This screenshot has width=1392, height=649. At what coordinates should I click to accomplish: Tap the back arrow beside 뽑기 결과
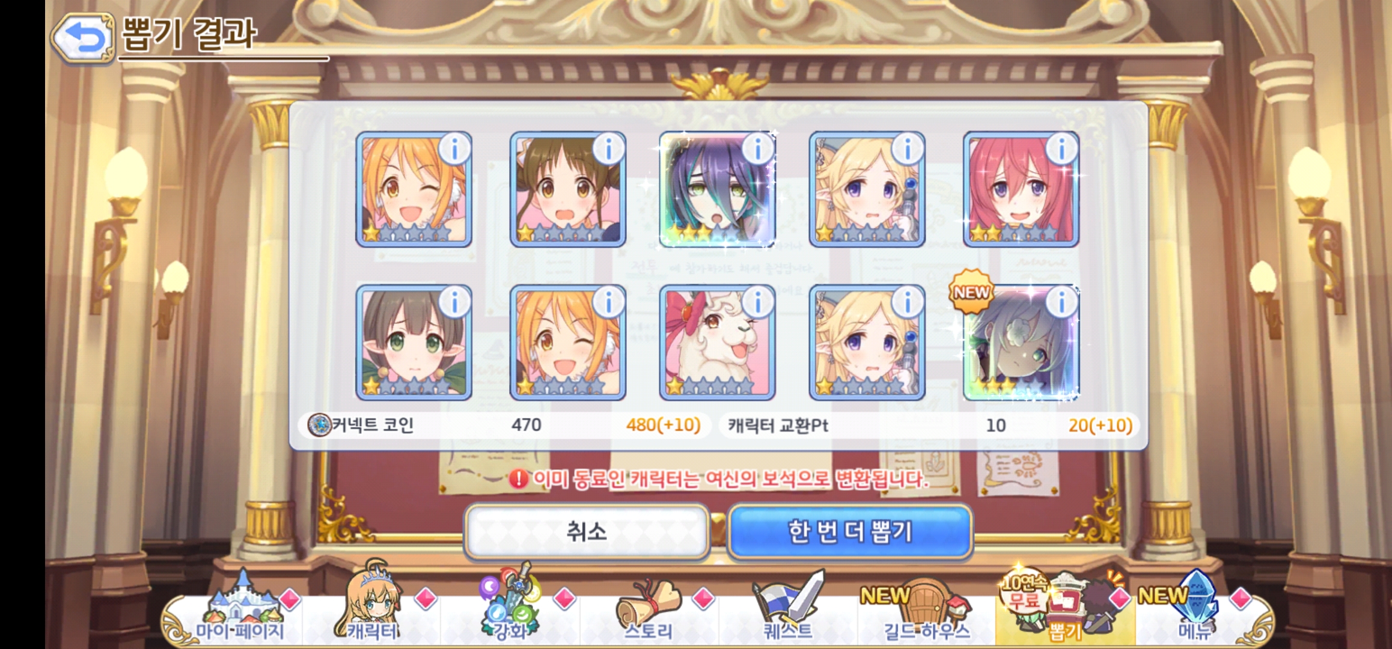[x=83, y=38]
